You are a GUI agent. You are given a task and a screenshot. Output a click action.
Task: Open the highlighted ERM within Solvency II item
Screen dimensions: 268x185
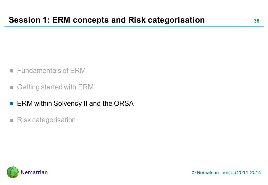pos(75,104)
